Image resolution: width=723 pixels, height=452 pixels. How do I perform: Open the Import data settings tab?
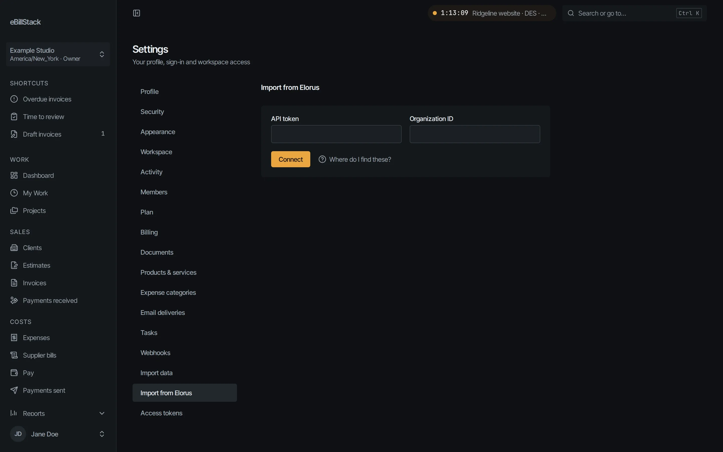185,373
